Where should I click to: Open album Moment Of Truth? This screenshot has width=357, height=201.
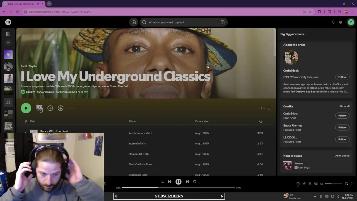[138, 154]
